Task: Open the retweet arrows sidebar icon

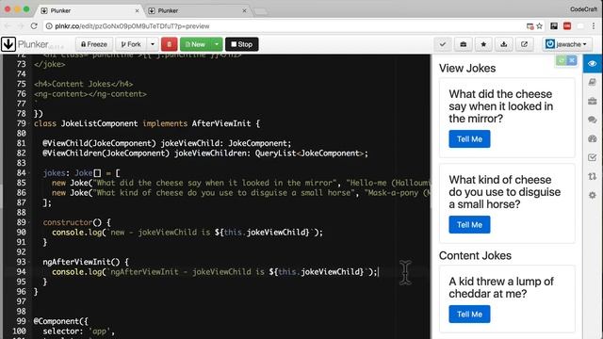Action: click(593, 176)
